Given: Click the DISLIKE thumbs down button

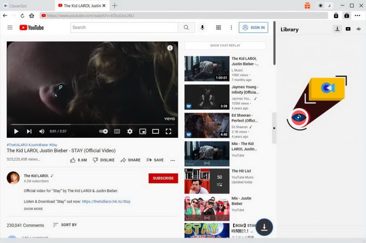Looking at the screenshot, I should click(103, 160).
